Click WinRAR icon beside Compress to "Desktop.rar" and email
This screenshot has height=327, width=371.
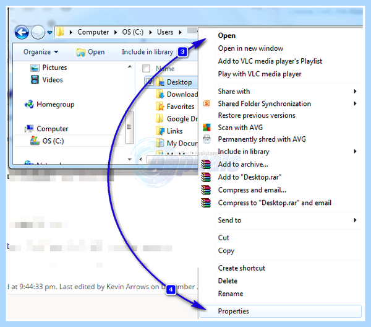(x=206, y=203)
